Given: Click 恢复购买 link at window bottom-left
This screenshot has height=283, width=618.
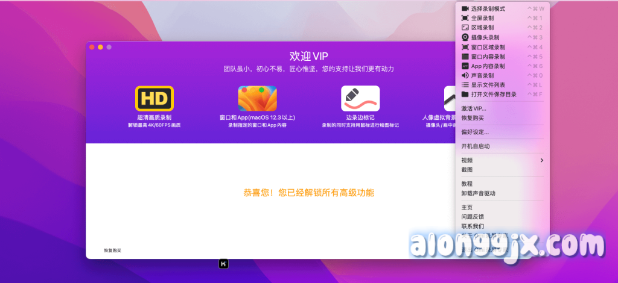Looking at the screenshot, I should [112, 250].
